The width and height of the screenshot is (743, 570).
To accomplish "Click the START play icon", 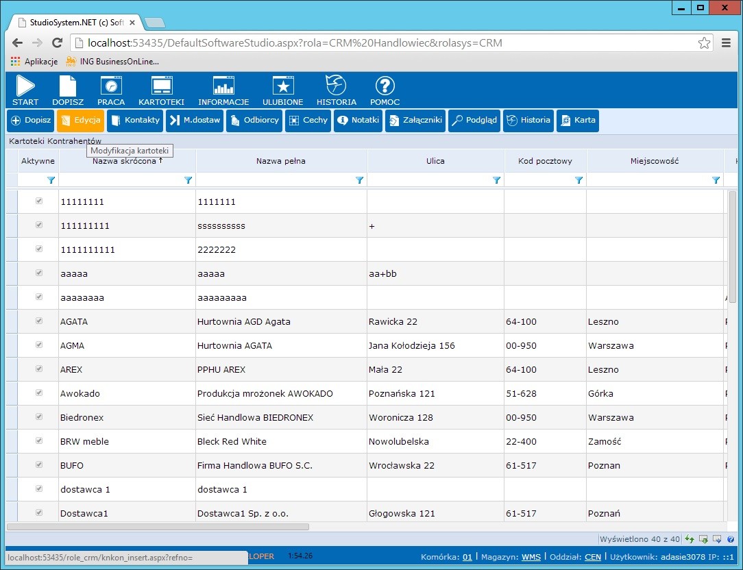I will click(25, 86).
